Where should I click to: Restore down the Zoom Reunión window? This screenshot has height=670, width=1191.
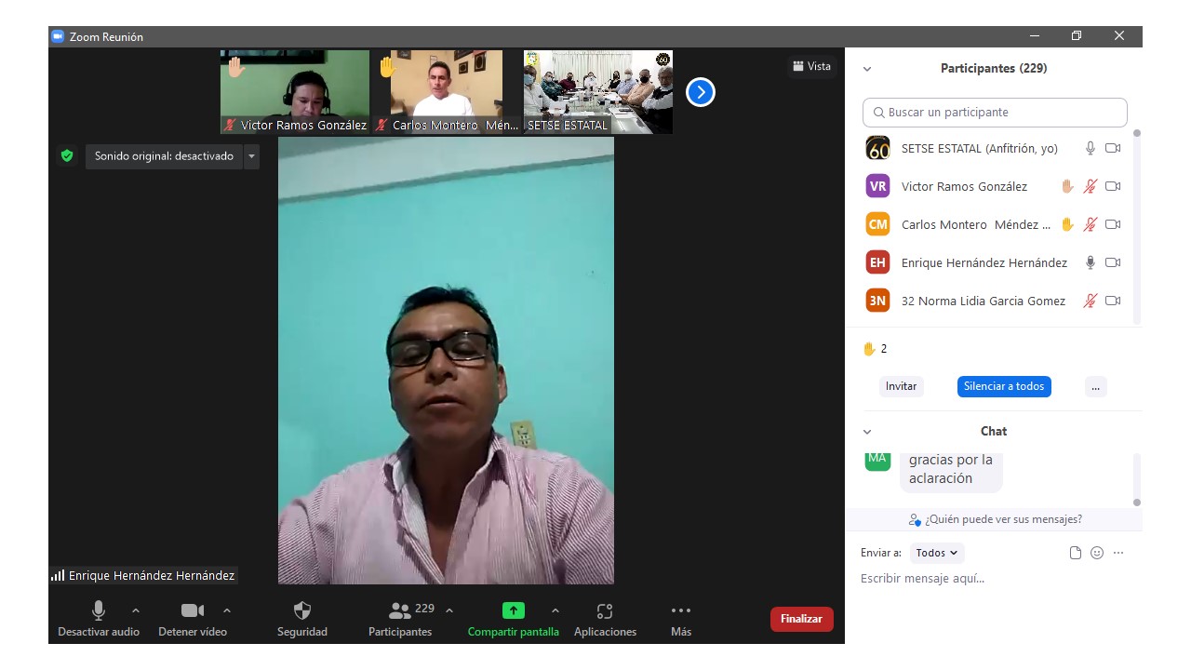click(1077, 36)
